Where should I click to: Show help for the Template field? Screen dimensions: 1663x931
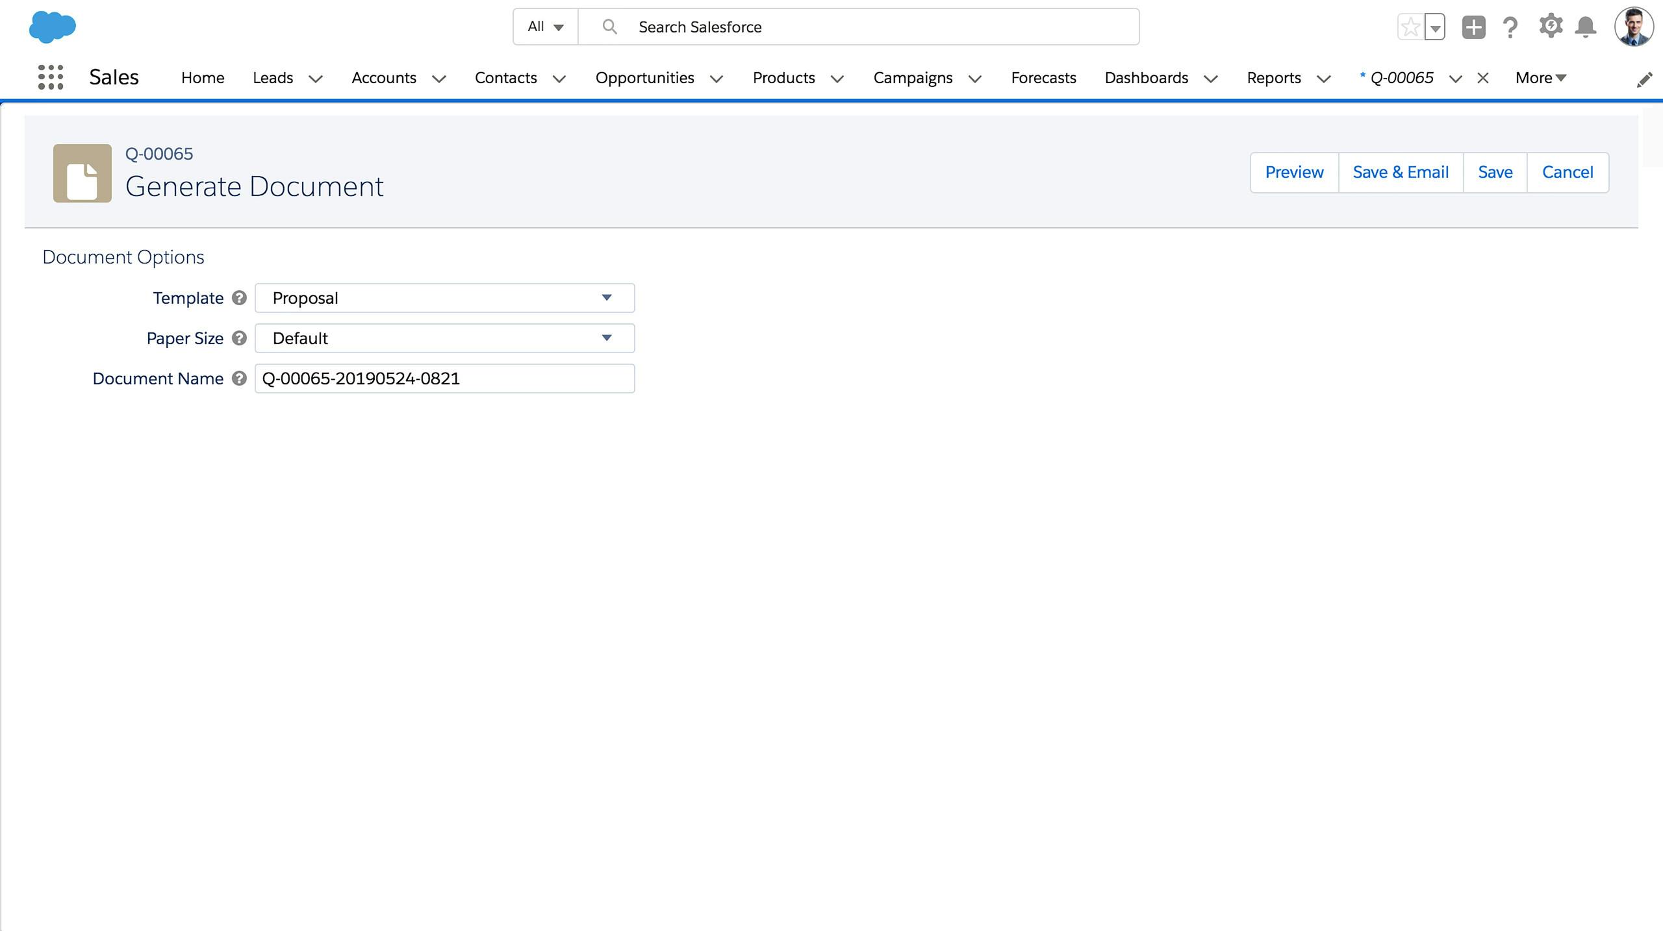point(239,298)
